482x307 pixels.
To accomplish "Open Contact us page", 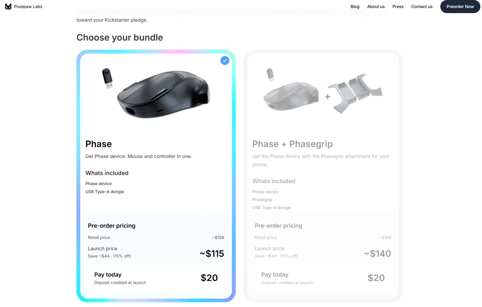I will [x=421, y=7].
